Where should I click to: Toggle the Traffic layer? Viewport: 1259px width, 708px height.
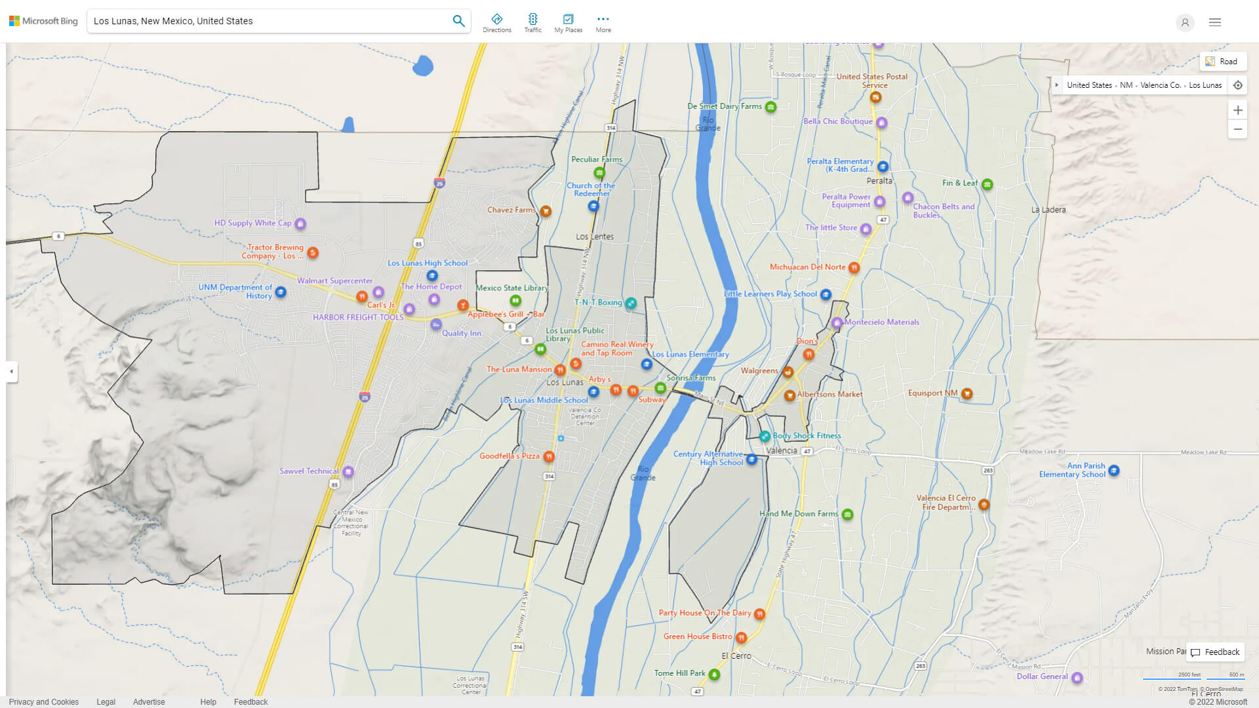[533, 20]
